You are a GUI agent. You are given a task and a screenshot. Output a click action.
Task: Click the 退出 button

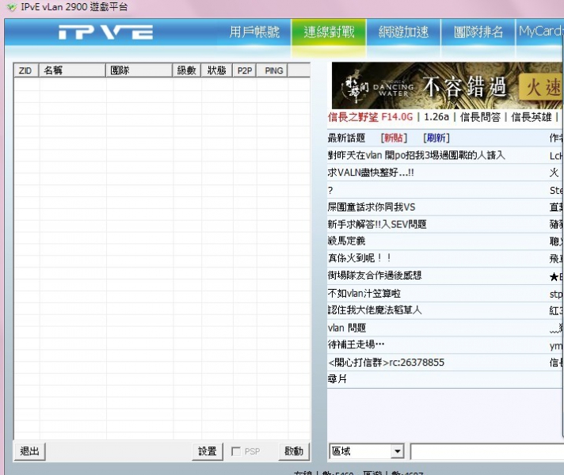[x=29, y=451]
